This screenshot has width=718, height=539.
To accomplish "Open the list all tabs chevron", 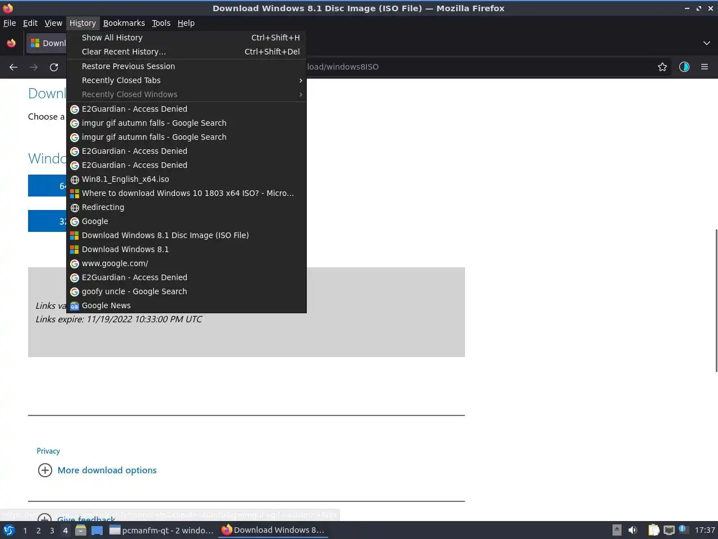I will pos(706,43).
